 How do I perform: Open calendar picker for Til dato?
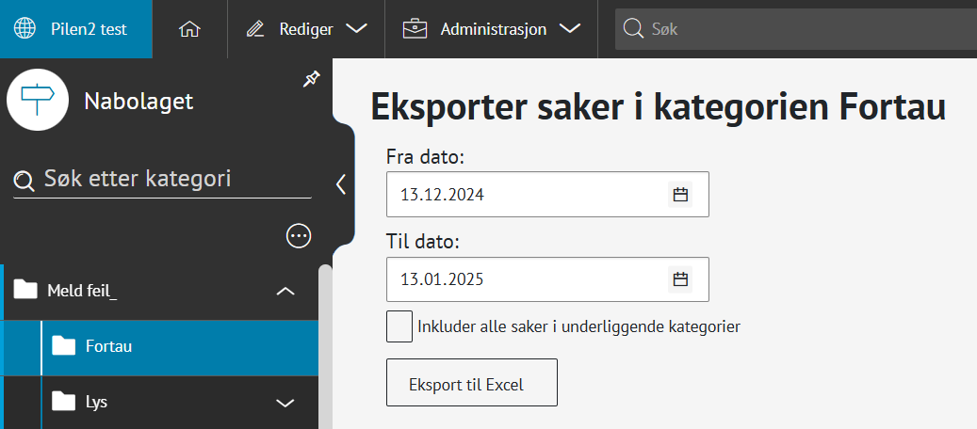[680, 279]
